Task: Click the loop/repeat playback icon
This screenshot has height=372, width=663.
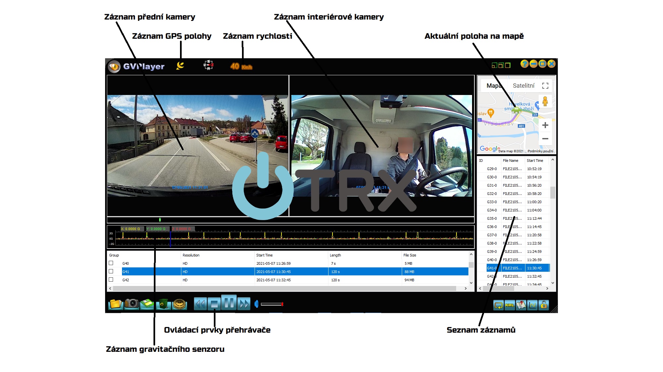Action: tap(498, 305)
